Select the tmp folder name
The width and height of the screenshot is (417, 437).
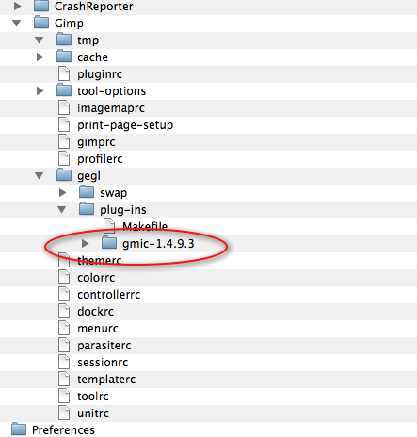(88, 40)
